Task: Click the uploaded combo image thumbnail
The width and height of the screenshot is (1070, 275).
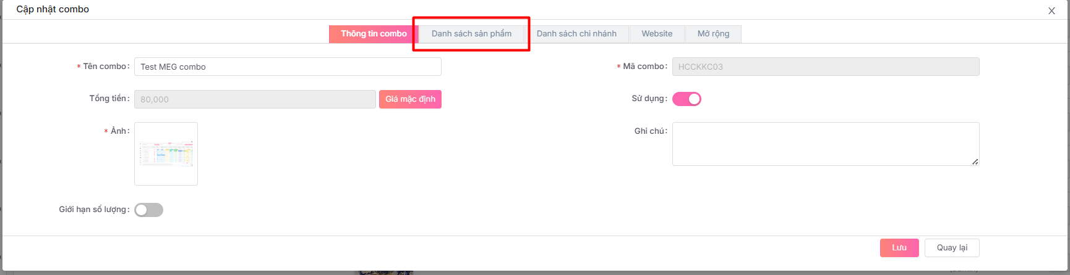Action: point(166,154)
